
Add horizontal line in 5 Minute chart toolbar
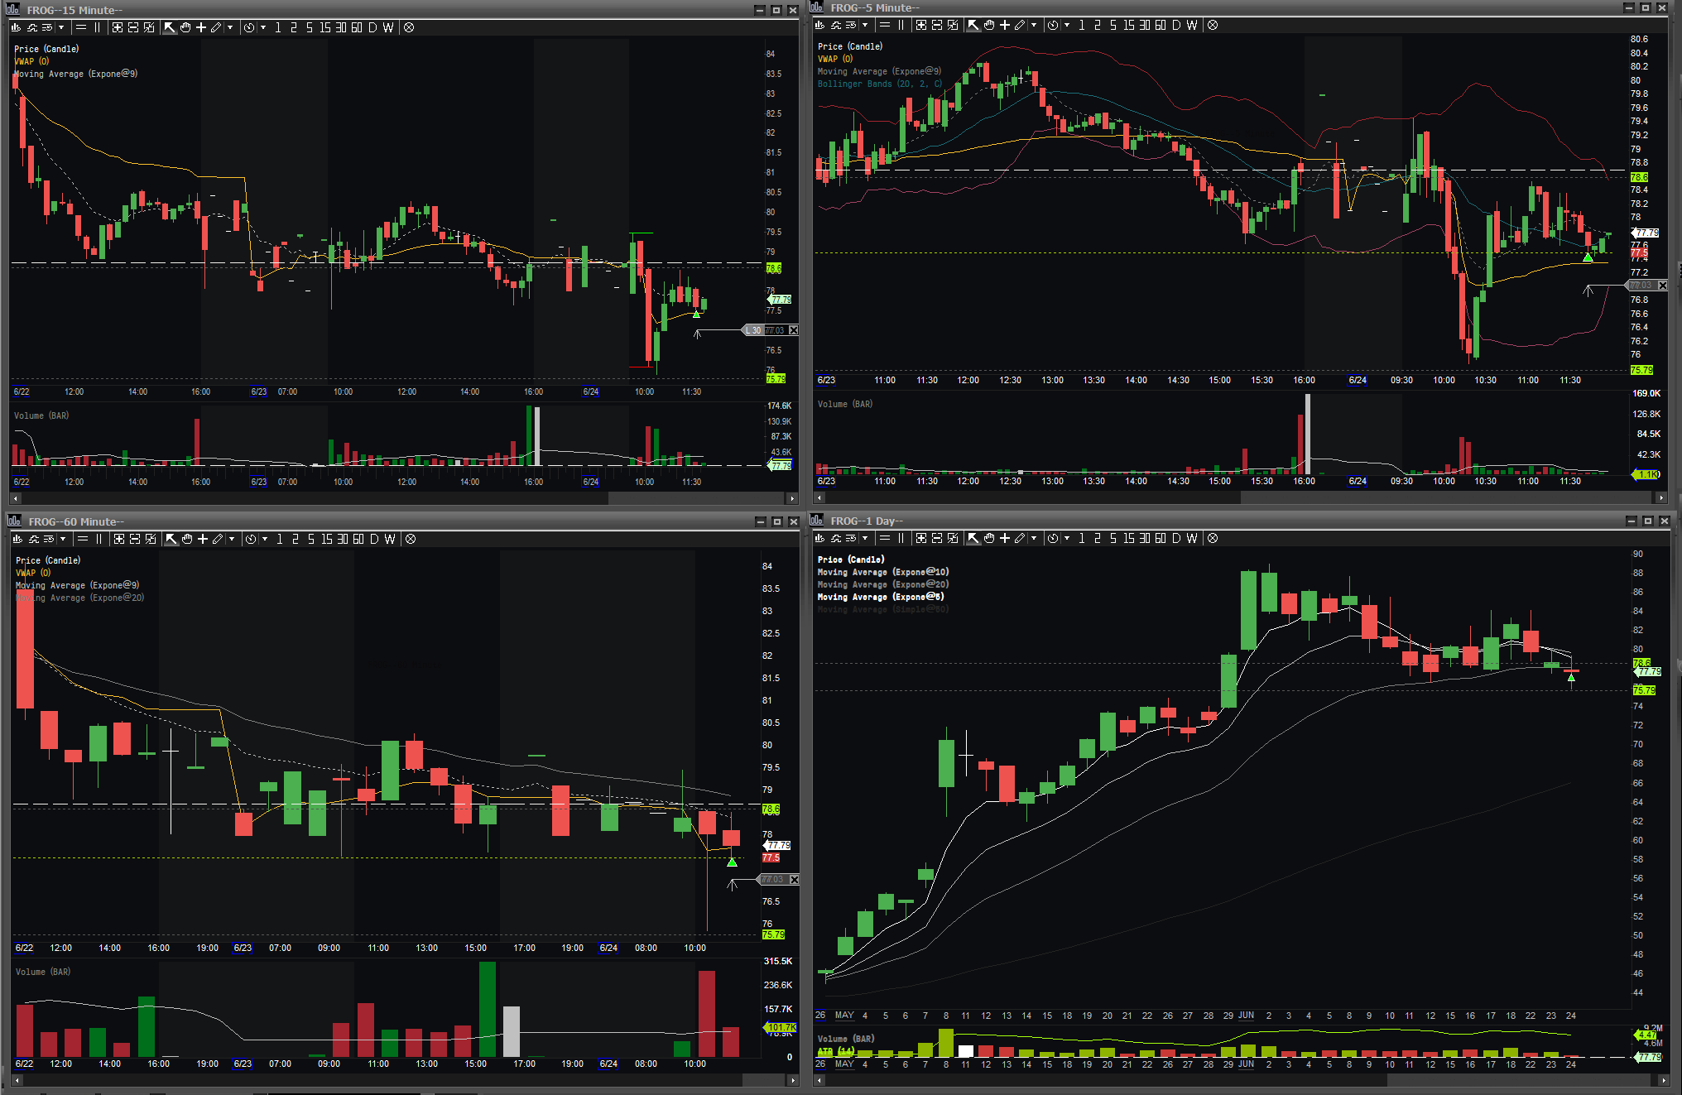885,25
